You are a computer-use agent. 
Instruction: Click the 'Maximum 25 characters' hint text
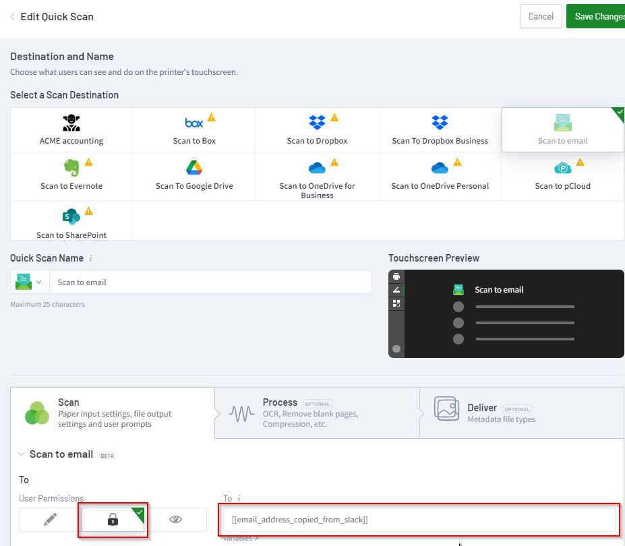coord(47,304)
